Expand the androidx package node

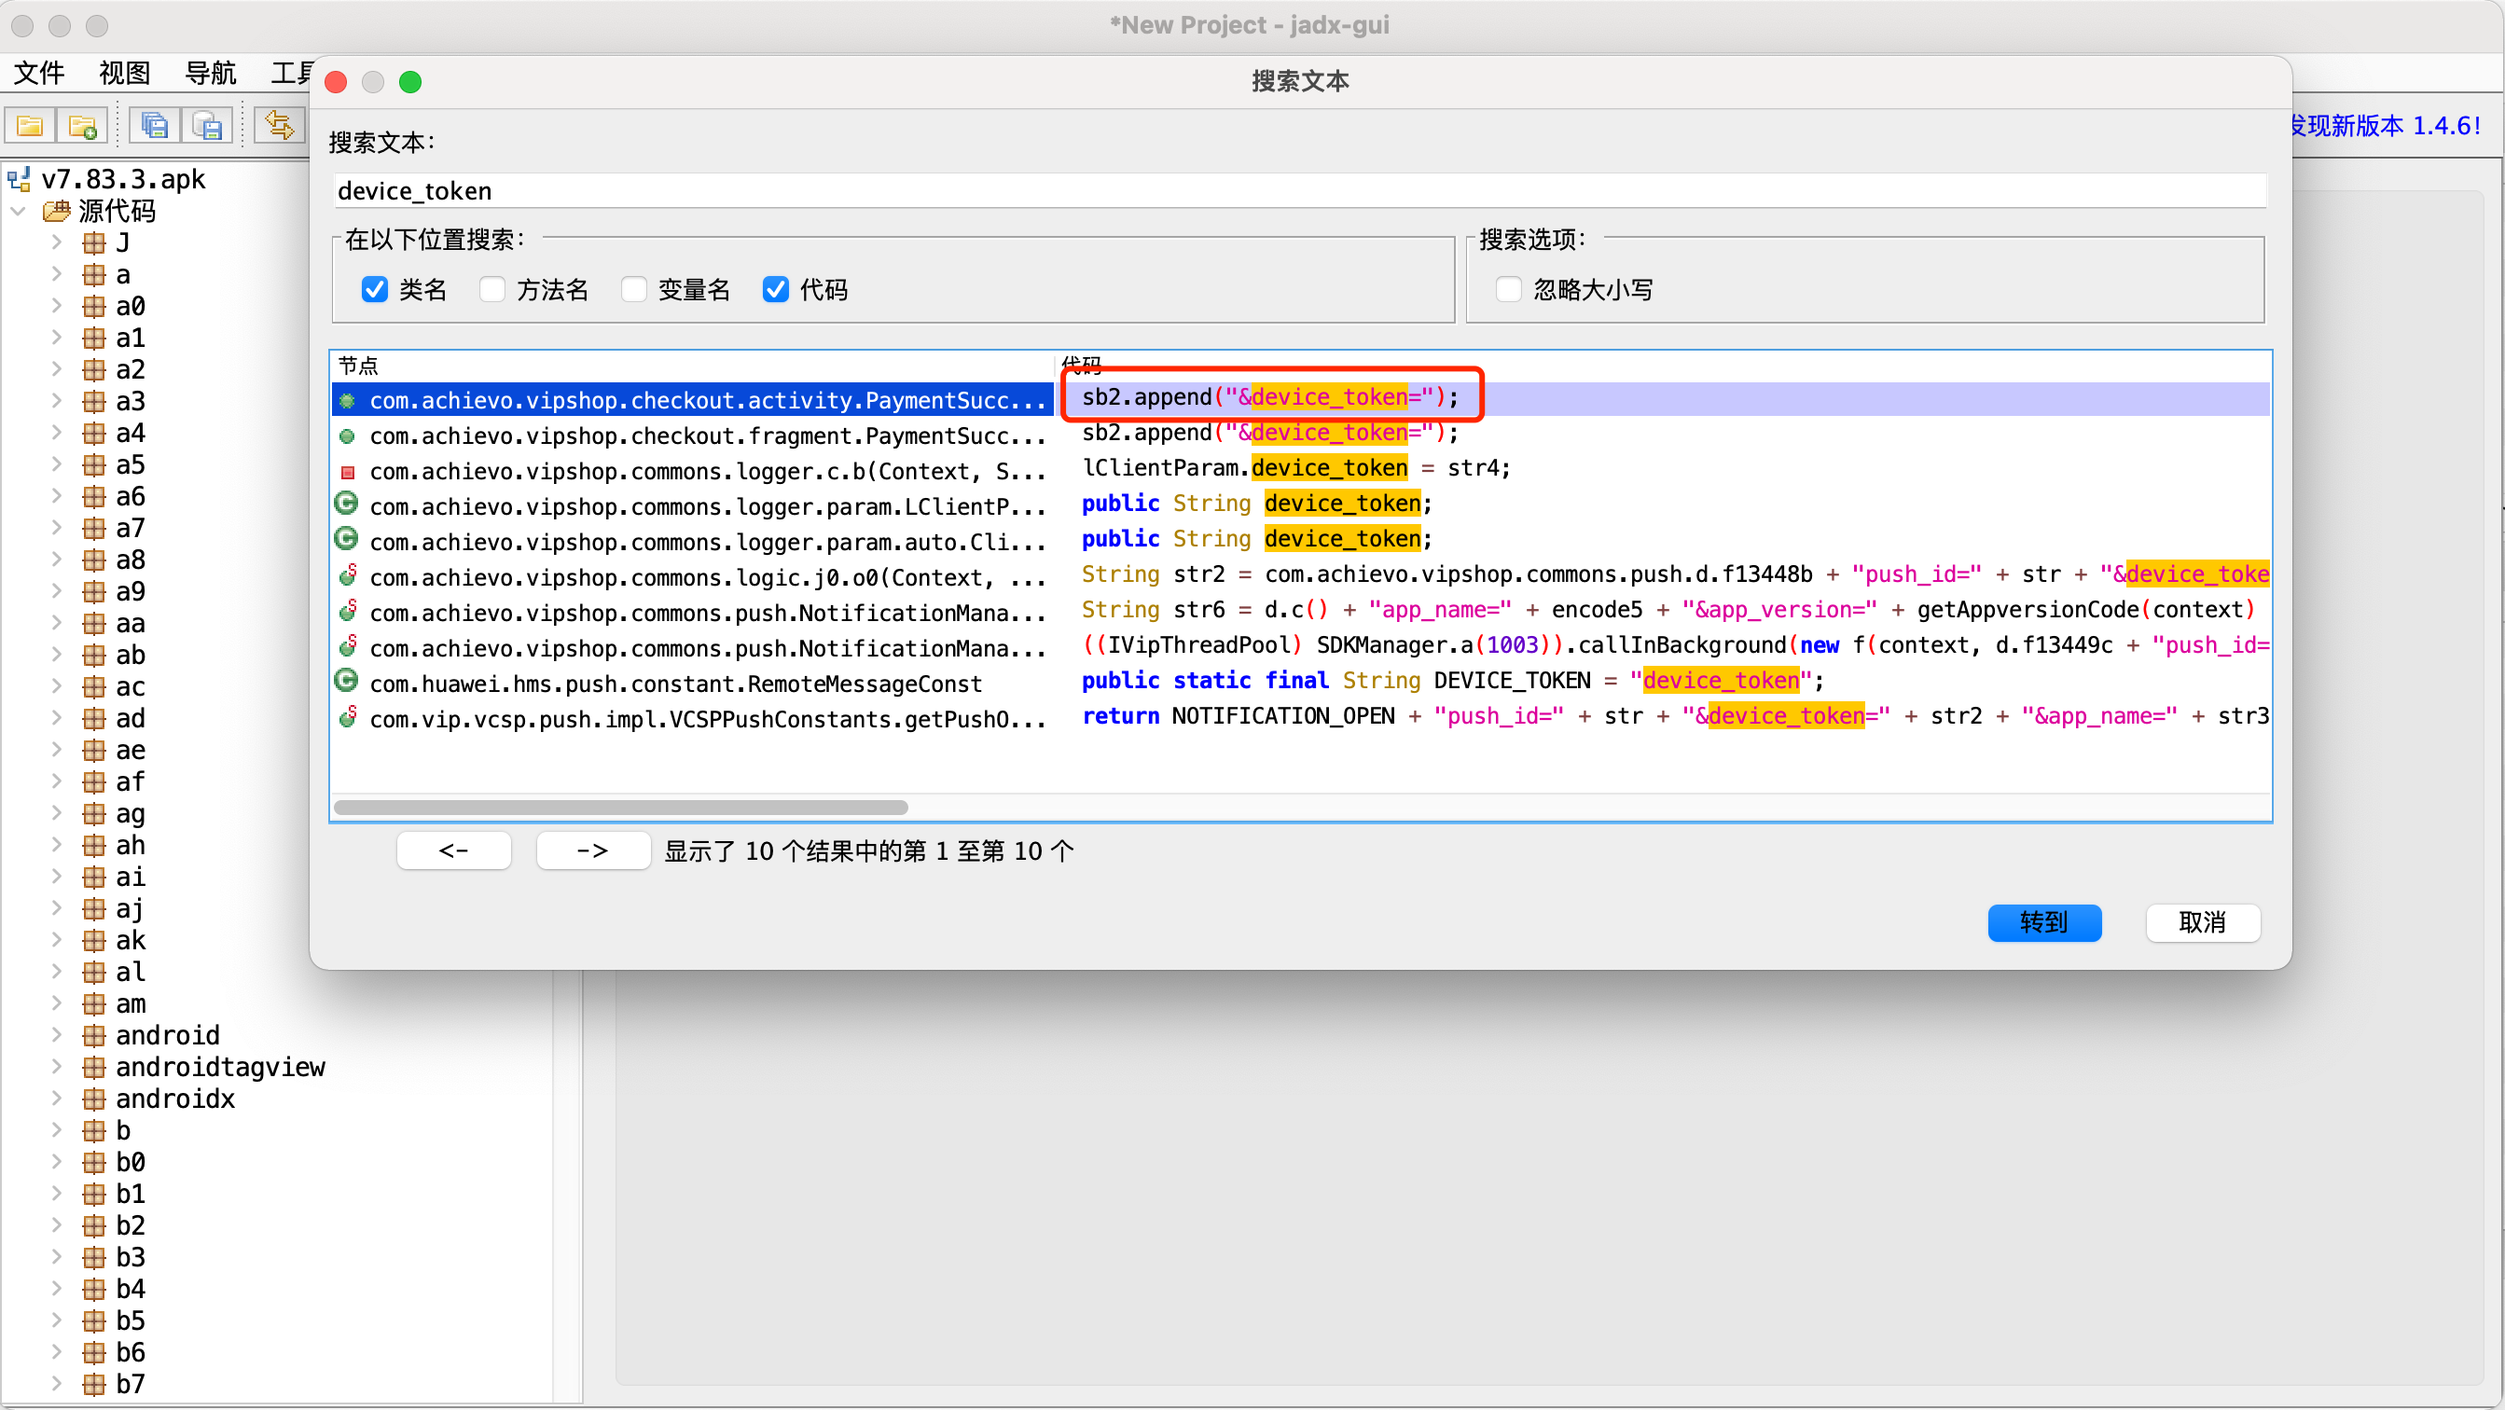[56, 1099]
